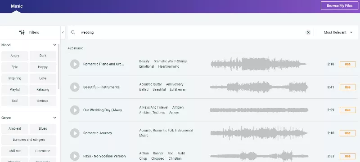This screenshot has width=360, height=162.
Task: Play Our Wedding Day track
Action: (75, 110)
